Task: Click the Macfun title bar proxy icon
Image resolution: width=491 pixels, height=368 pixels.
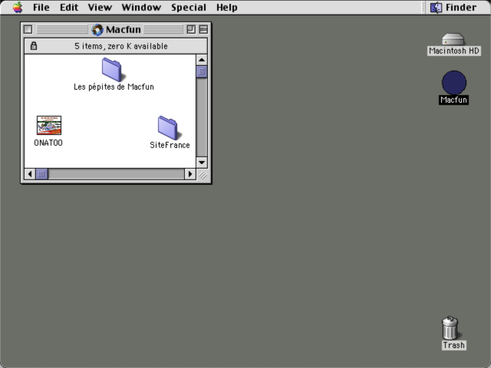Action: [x=97, y=30]
